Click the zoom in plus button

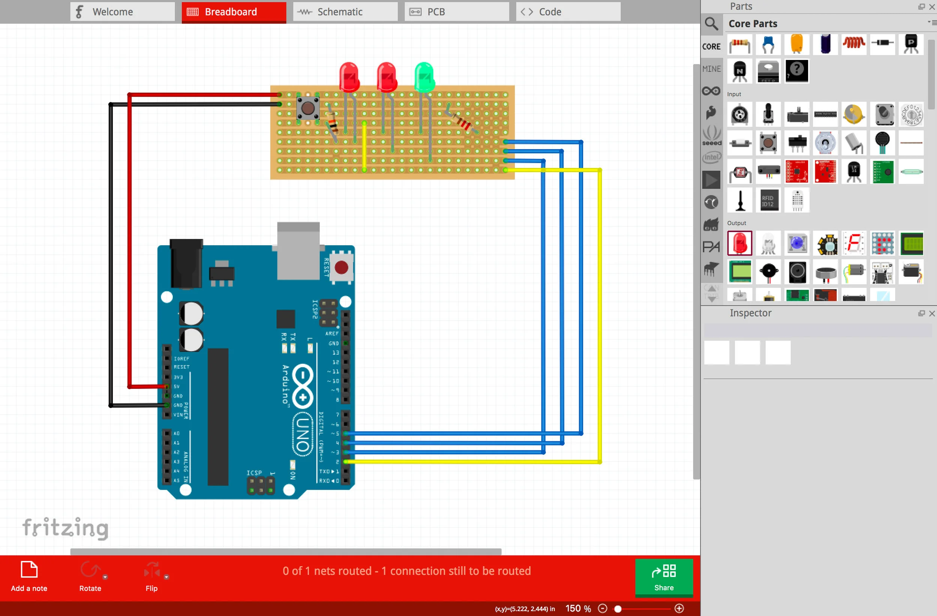[x=679, y=609]
